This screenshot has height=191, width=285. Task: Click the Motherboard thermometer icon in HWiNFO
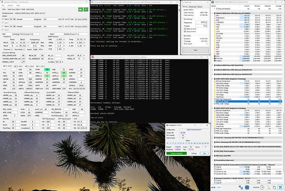[215, 18]
